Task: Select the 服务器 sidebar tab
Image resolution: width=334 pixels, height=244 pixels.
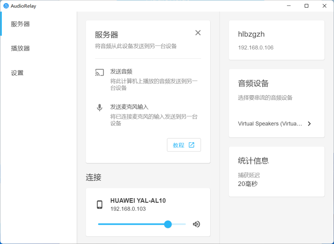Action: pyautogui.click(x=20, y=24)
